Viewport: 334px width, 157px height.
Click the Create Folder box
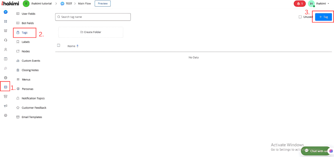(91, 32)
